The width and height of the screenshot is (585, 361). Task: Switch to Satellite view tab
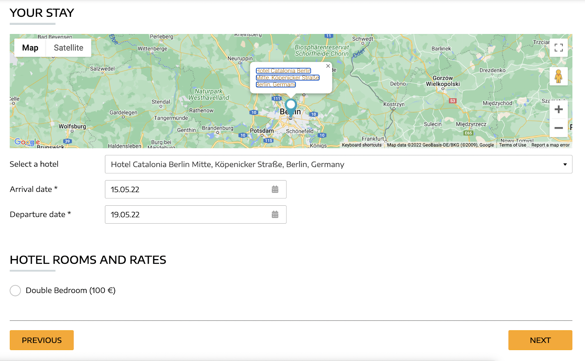[68, 48]
